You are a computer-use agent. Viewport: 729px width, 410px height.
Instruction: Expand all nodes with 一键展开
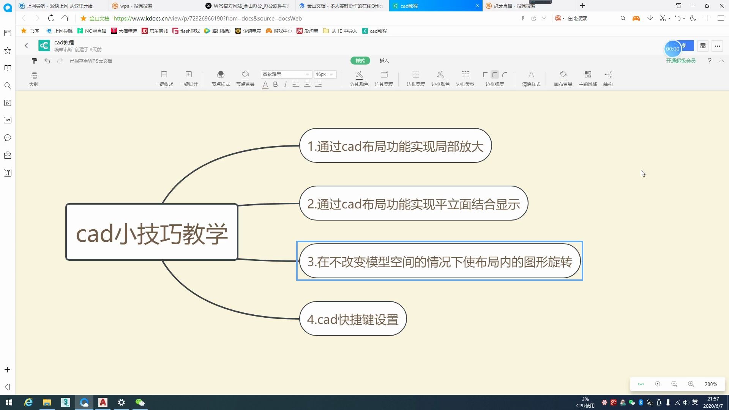189,79
